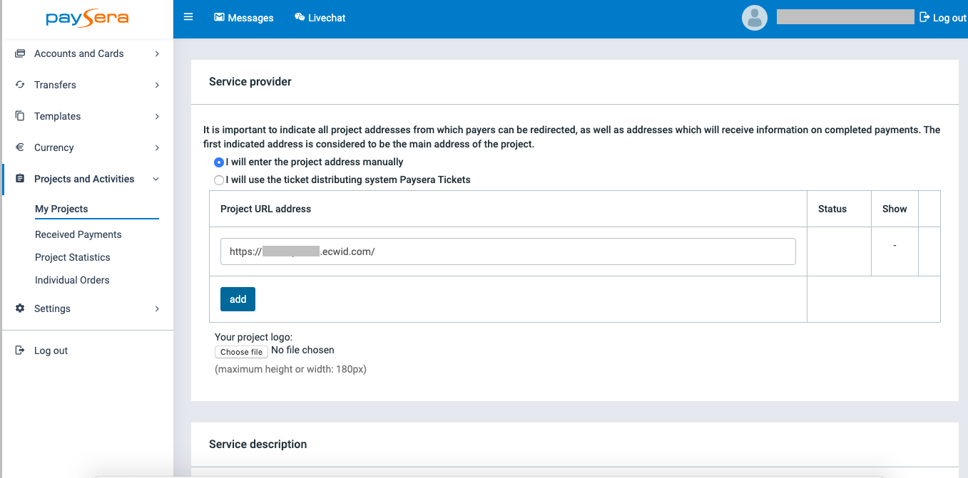Open Messages from the top navigation
The image size is (968, 478).
pos(244,17)
